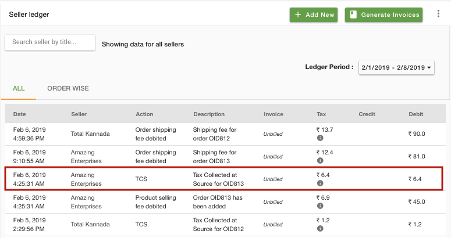
Task: Click the Debit column header
Action: pos(416,114)
